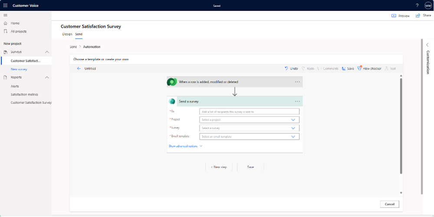Open the Satisfaction metrics report
434x217 pixels.
click(24, 94)
